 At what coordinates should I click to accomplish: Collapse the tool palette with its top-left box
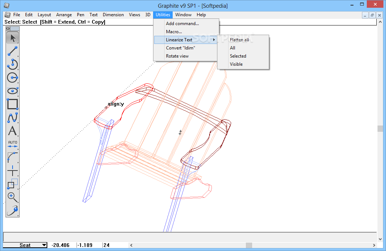[x=8, y=28]
